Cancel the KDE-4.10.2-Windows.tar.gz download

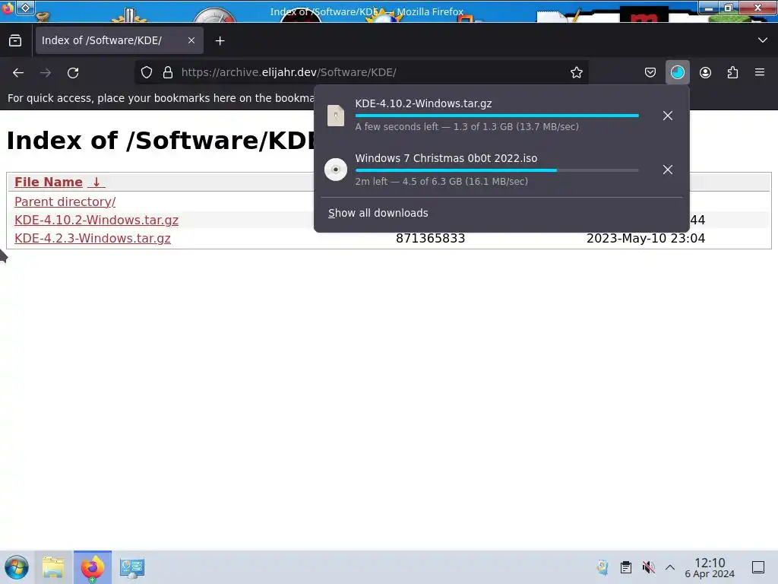pyautogui.click(x=667, y=116)
